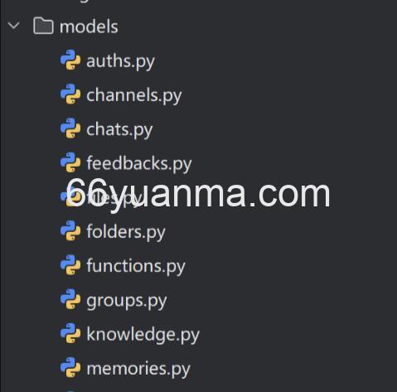Click Python icon beside feedbacks.py
Screen dimensions: 397x392
70,162
